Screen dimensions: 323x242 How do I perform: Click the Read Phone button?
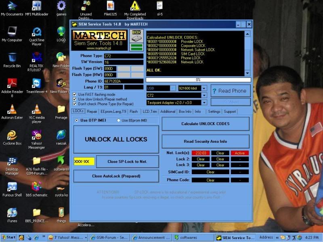tap(231, 91)
